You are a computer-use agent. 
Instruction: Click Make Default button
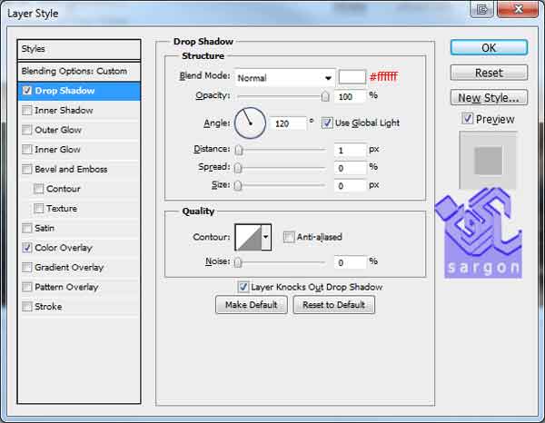252,305
